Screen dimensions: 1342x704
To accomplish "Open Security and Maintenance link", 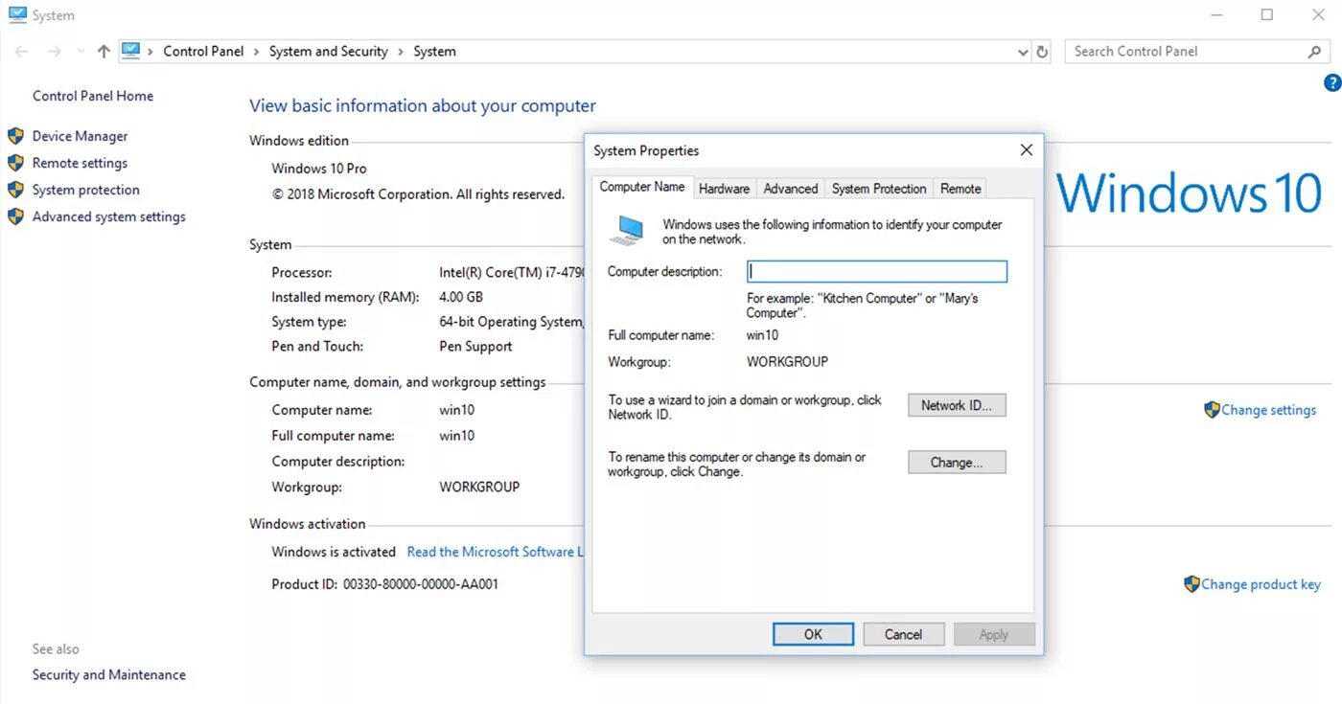I will [x=108, y=674].
